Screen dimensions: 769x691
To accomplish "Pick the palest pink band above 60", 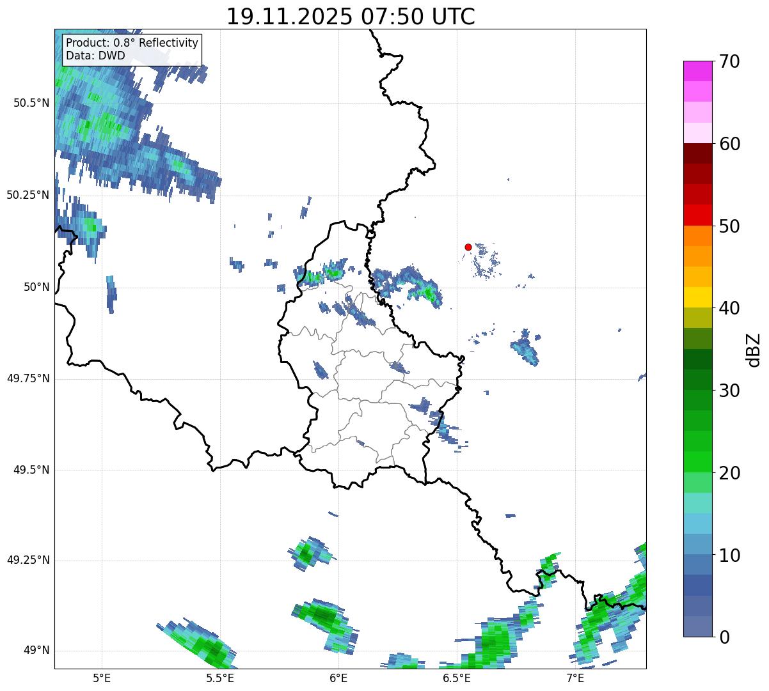I will pyautogui.click(x=697, y=133).
